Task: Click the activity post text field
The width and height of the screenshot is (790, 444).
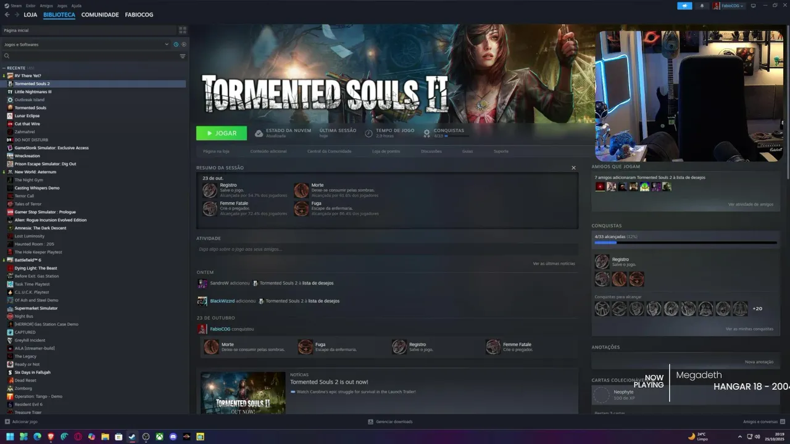Action: 387,249
